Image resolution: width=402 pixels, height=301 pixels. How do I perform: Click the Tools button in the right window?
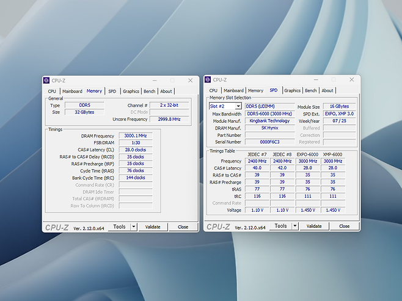280,226
